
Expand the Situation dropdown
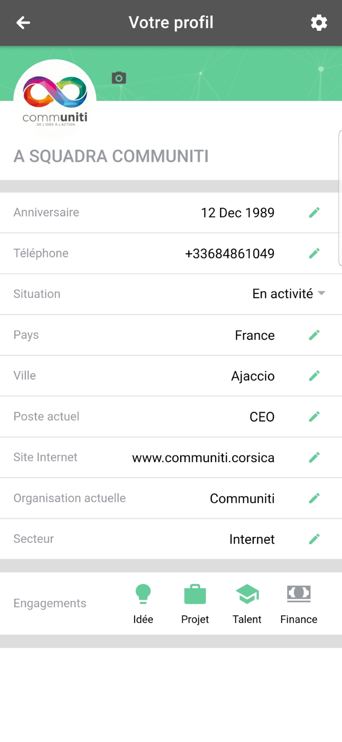click(x=322, y=293)
